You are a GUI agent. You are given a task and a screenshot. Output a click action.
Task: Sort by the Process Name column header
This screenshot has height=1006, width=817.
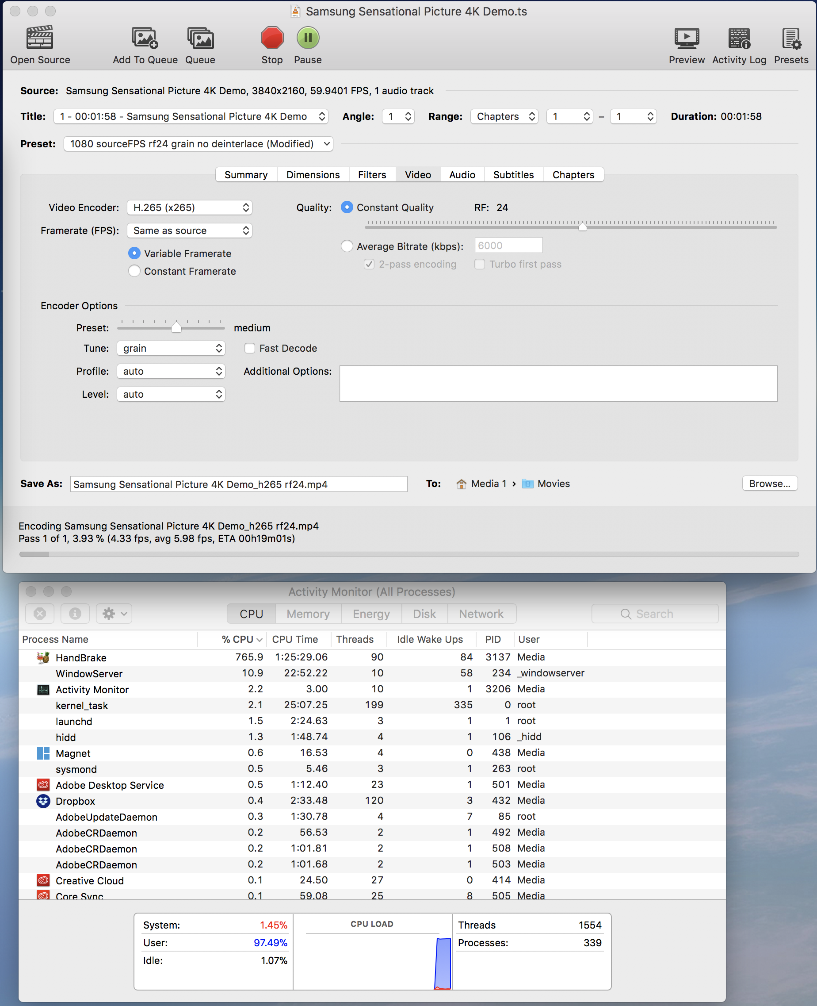click(x=108, y=639)
